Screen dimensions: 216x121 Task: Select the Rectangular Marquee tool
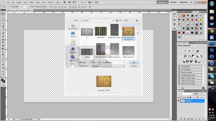3,17
